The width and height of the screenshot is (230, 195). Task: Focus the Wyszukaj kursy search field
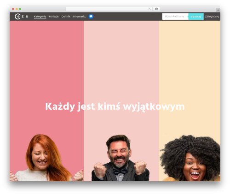(x=175, y=17)
